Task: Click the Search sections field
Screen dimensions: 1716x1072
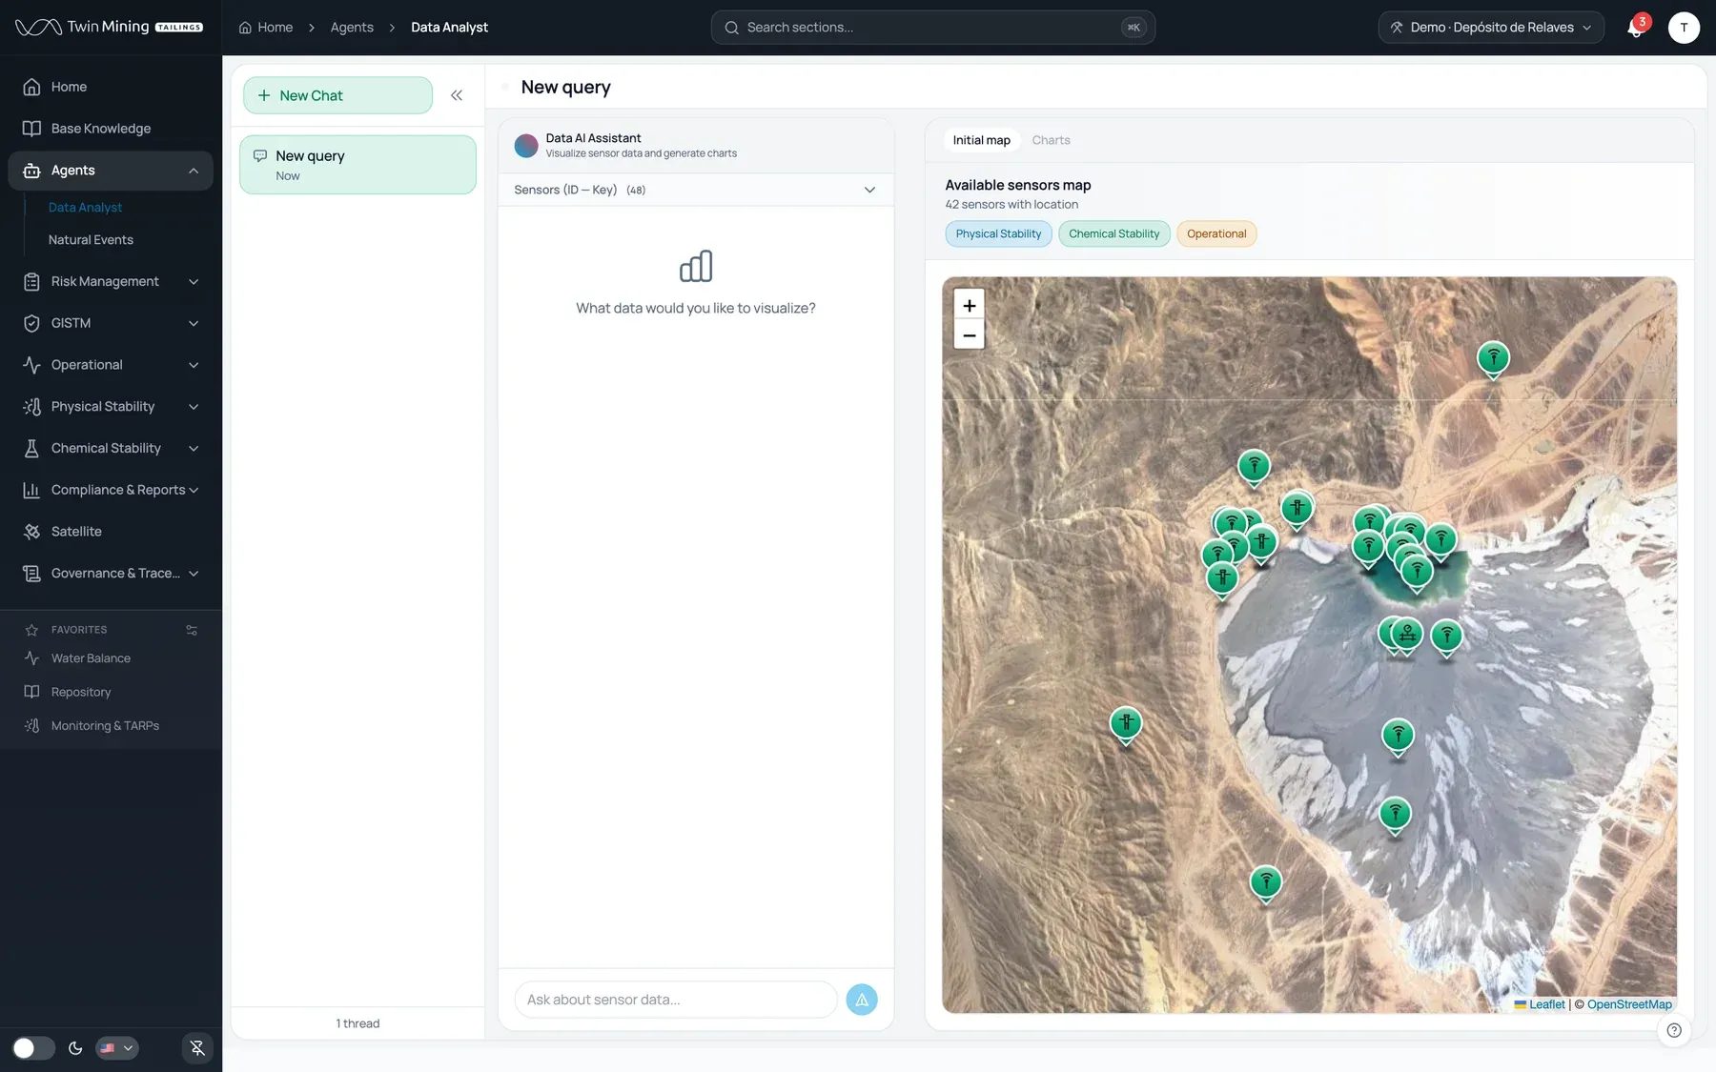Action: [932, 28]
